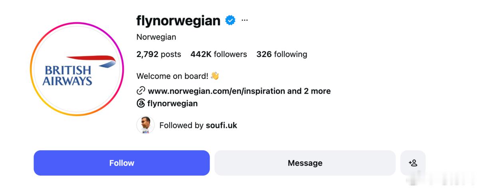The width and height of the screenshot is (479, 190).
Task: Open the three-dots profile options menu
Action: [245, 20]
